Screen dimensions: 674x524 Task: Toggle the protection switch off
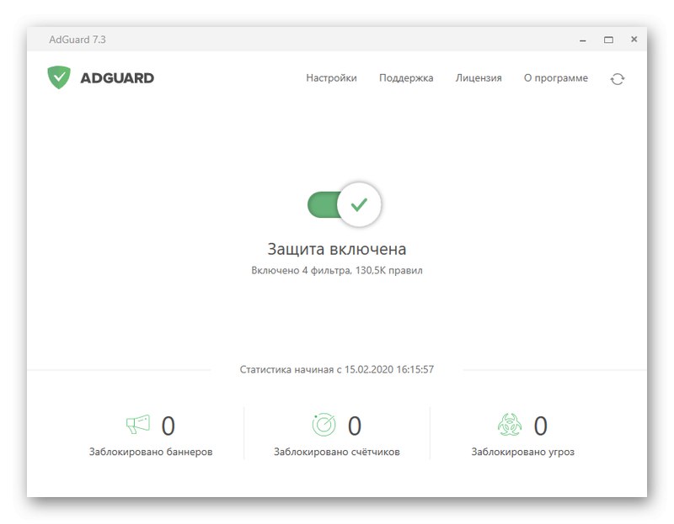[345, 204]
